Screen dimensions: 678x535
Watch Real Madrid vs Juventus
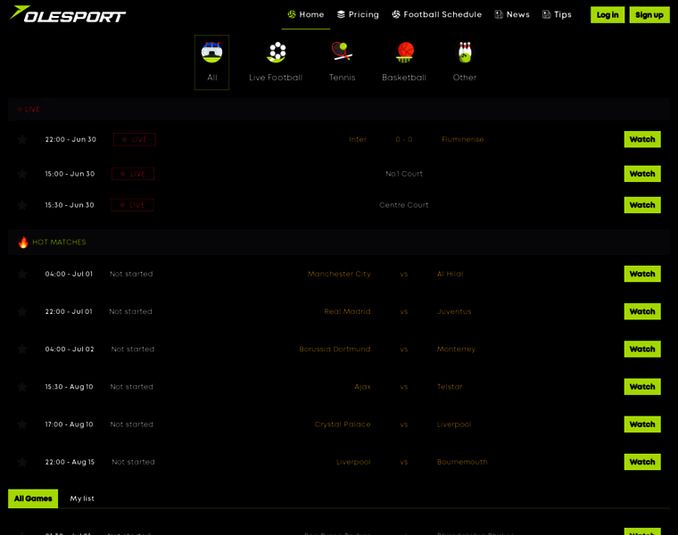(642, 311)
